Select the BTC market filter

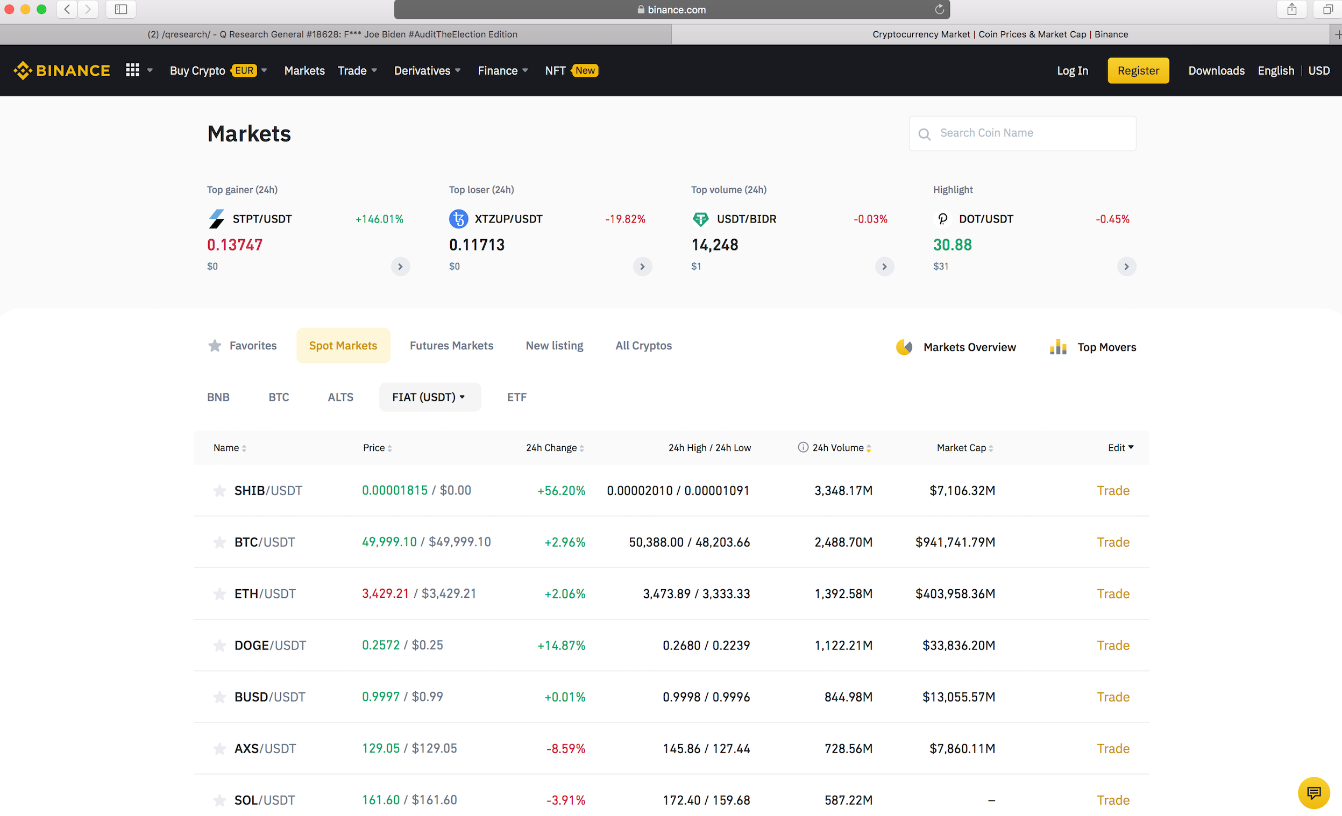tap(279, 397)
